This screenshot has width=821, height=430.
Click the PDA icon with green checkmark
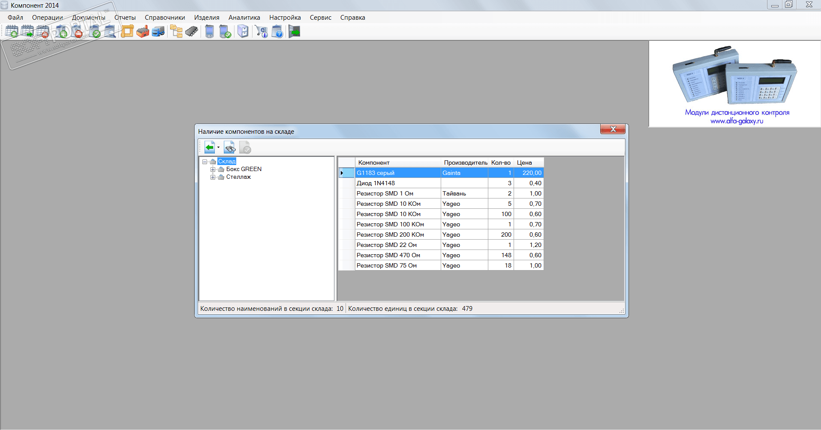pos(225,32)
